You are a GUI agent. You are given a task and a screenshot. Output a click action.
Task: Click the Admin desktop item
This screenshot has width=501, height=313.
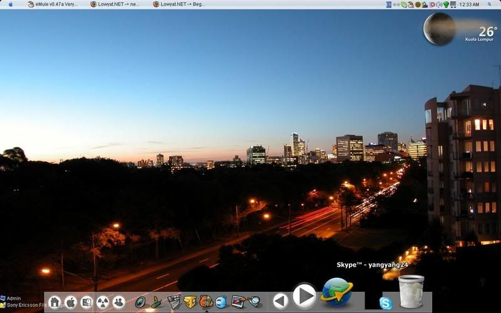(x=14, y=299)
